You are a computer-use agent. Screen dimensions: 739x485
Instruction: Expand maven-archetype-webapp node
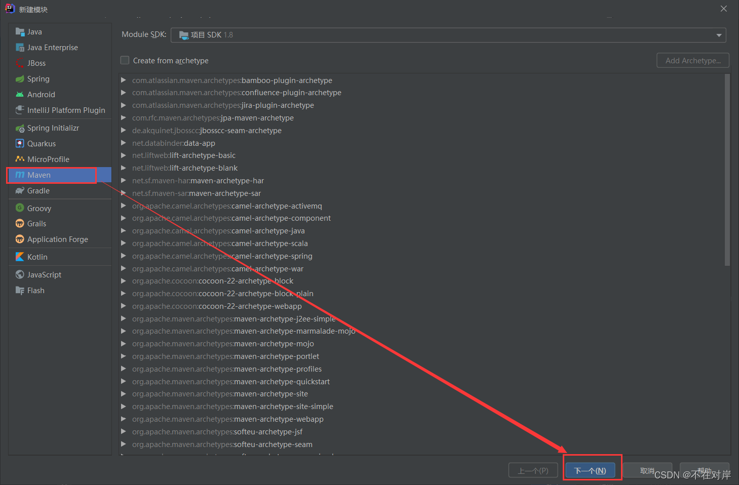(123, 419)
